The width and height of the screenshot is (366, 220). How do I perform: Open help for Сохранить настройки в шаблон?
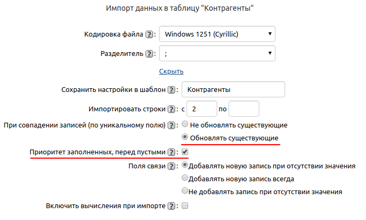pos(172,90)
